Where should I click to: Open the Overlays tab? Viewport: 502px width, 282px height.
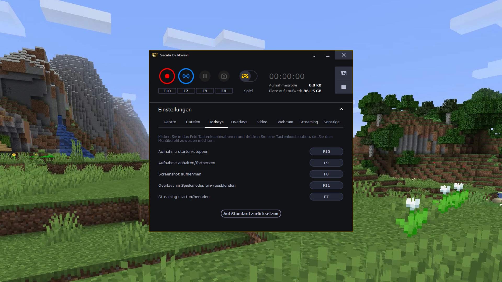pyautogui.click(x=239, y=122)
